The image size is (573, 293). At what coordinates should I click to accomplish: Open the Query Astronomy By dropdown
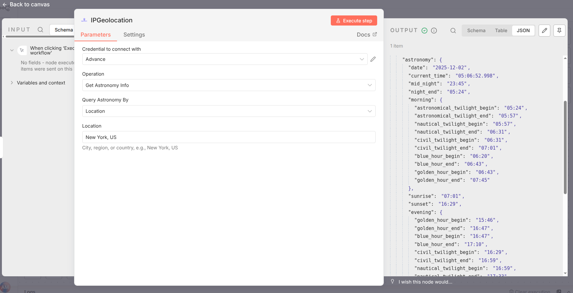click(229, 111)
